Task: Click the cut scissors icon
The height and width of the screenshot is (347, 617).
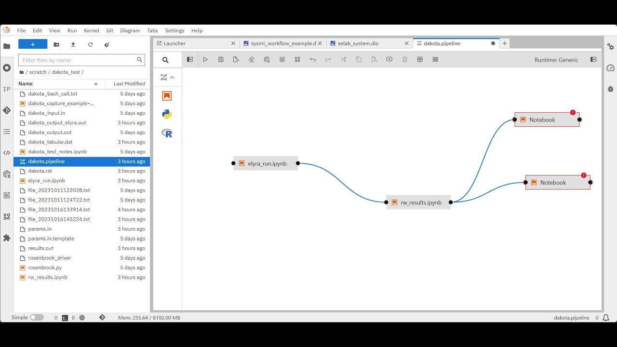Action: (343, 60)
